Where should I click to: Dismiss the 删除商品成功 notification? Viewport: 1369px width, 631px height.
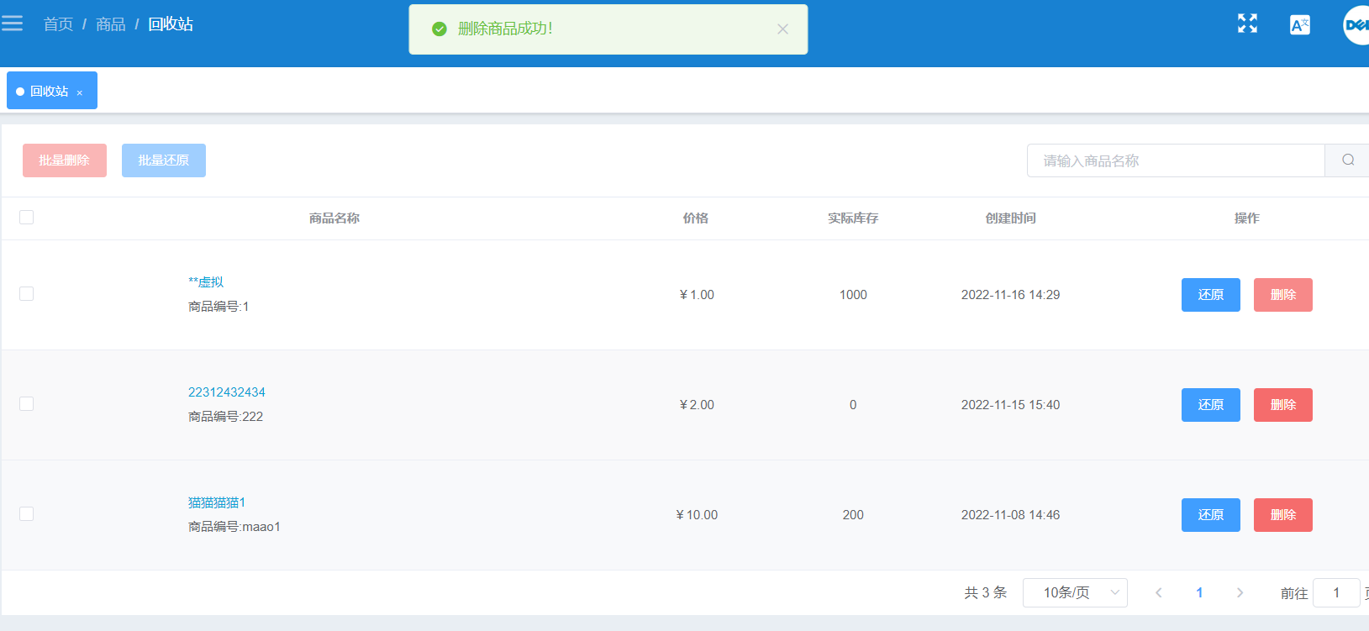pos(782,29)
